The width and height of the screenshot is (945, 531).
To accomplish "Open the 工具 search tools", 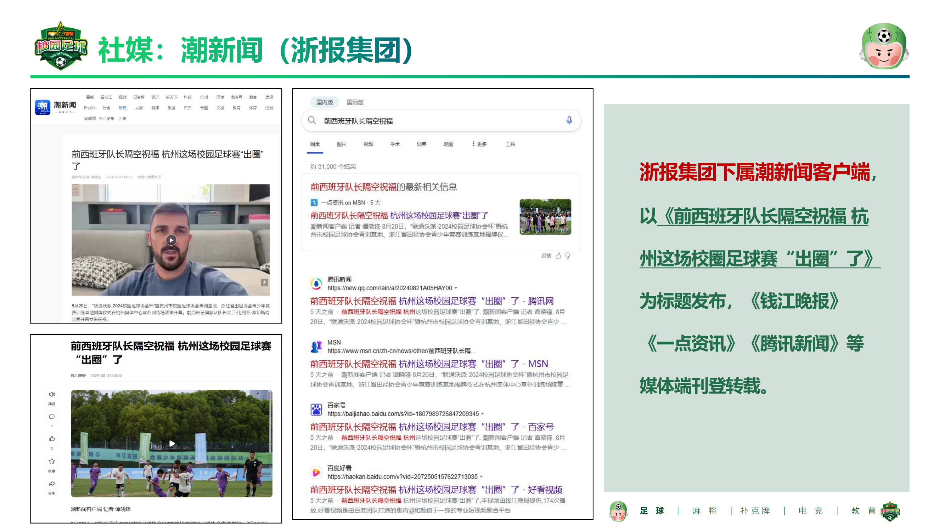I will point(510,144).
